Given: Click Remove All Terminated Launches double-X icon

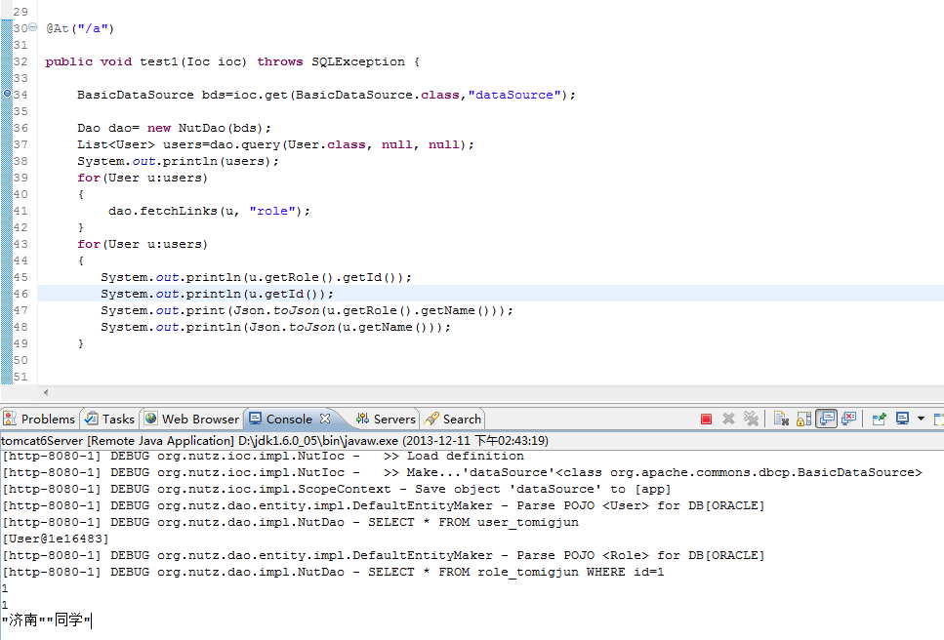Looking at the screenshot, I should click(751, 419).
